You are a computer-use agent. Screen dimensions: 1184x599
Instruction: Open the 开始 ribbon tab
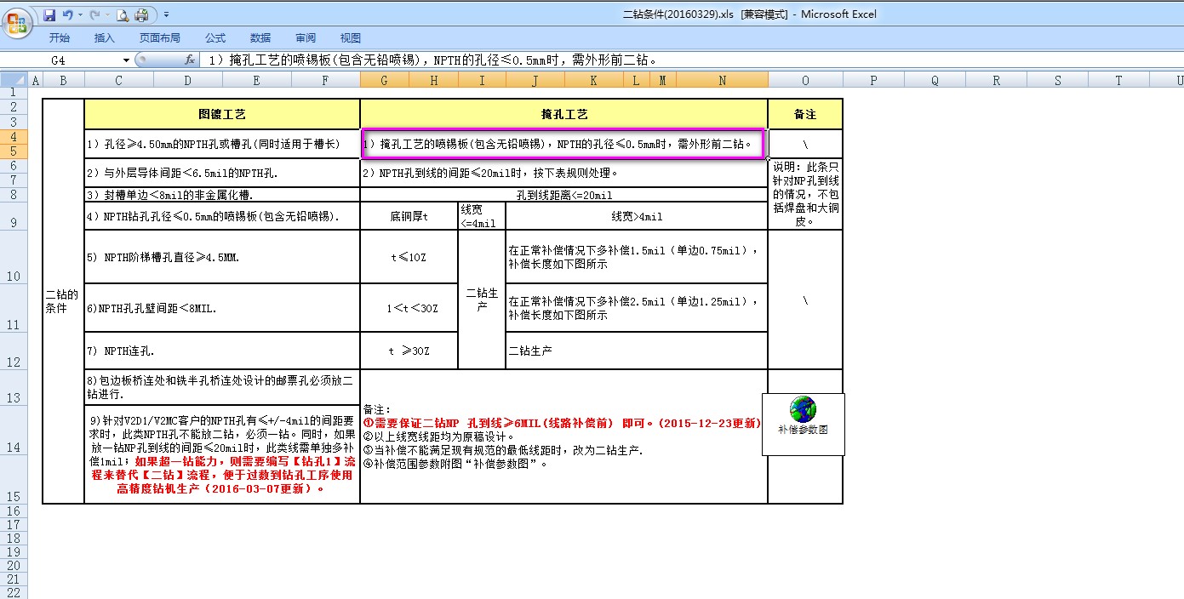point(60,38)
